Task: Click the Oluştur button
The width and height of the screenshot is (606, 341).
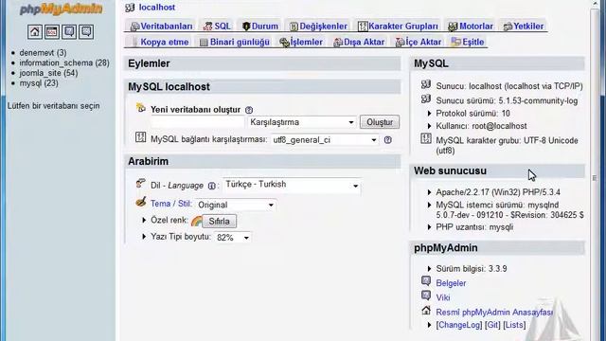Action: (x=380, y=122)
